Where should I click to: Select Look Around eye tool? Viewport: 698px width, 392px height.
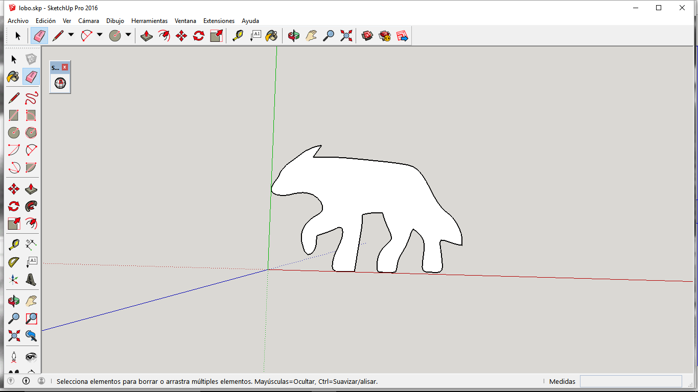tap(31, 356)
